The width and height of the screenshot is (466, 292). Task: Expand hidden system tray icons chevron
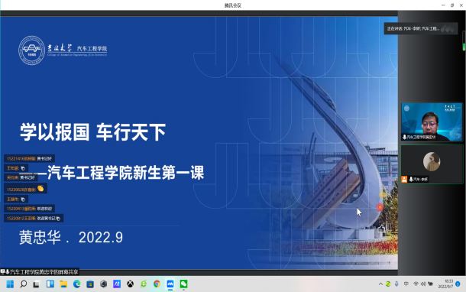[380, 284]
